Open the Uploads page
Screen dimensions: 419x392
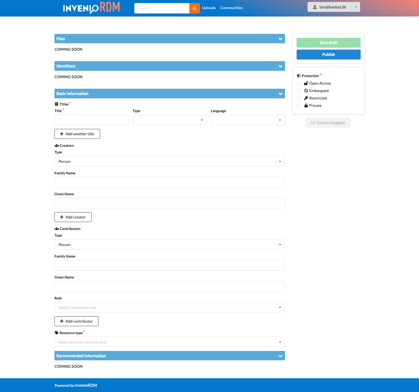[209, 8]
